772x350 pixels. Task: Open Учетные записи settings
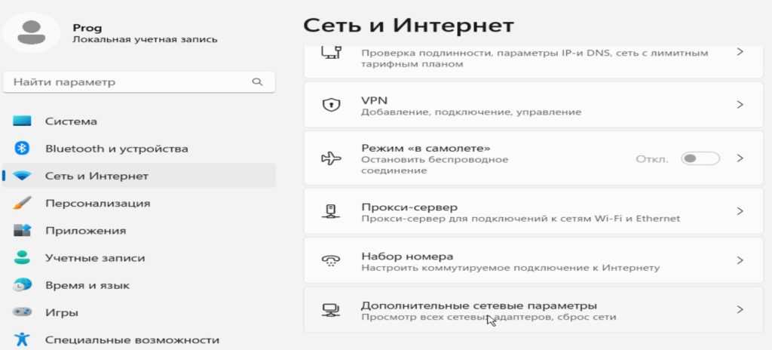(94, 258)
